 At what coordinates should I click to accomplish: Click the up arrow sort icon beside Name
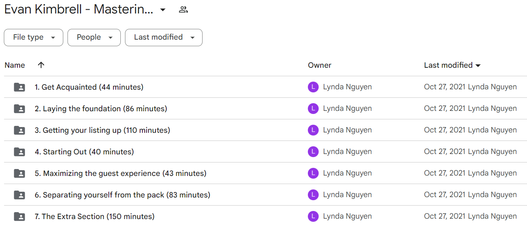(41, 65)
